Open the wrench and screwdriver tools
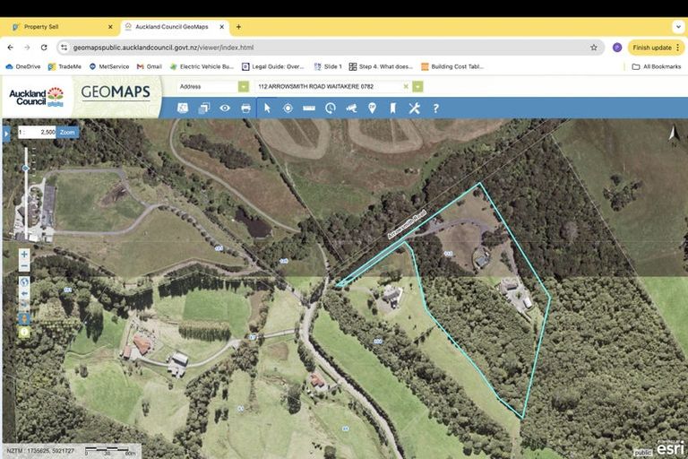 414,108
